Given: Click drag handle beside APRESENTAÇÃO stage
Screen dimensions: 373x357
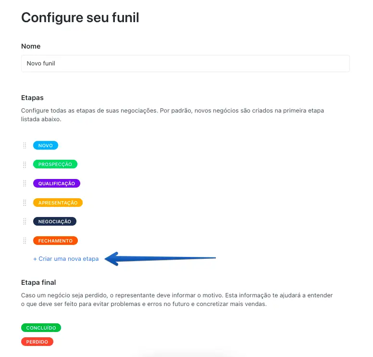Looking at the screenshot, I should pos(25,203).
